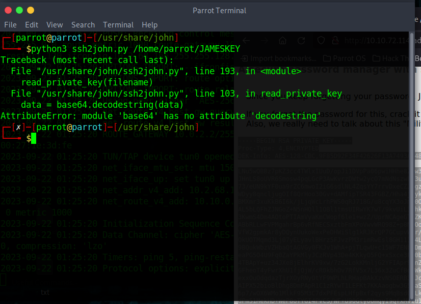This screenshot has height=304, width=421.
Task: Click the BEGIN RSA PRIVATE KEY line
Action: coord(295,141)
